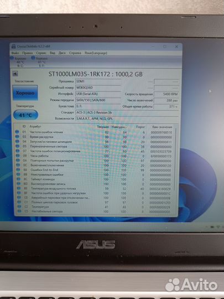The width and height of the screenshot is (224, 299).
Task: Click status icon of attribute 0C row
Action: pyautogui.click(x=18, y=165)
